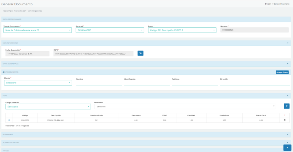The image size is (293, 152).
Task: Expand row details icon for COD-0001
Action: pyautogui.click(x=9, y=120)
